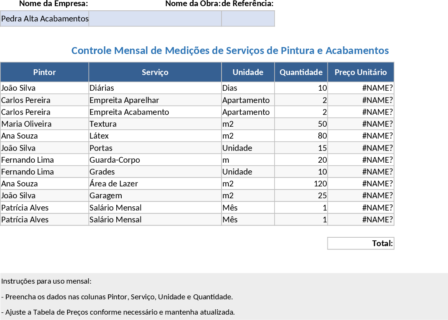The image size is (448, 320).
Task: Select the "Unidade" column header
Action: (x=248, y=72)
